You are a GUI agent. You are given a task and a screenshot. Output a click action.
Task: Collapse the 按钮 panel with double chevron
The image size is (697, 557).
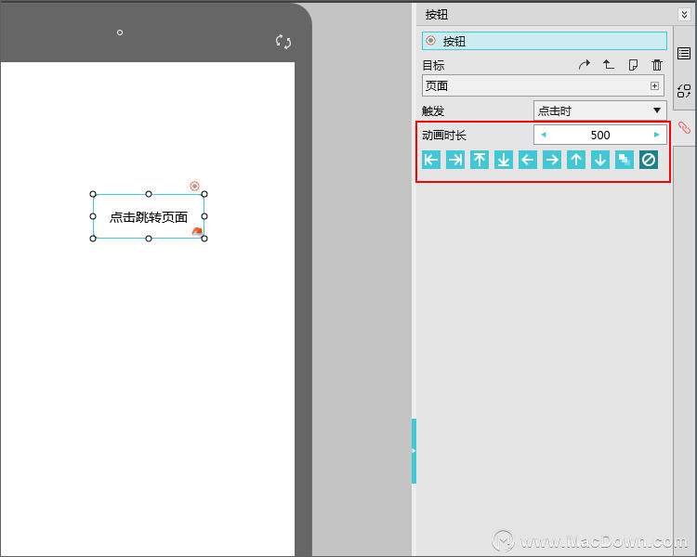[x=684, y=15]
